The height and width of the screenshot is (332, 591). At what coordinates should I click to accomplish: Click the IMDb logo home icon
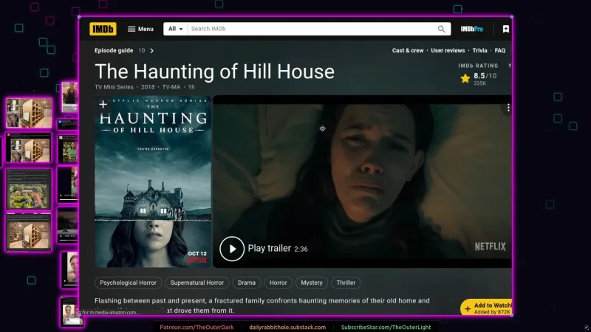click(x=103, y=29)
